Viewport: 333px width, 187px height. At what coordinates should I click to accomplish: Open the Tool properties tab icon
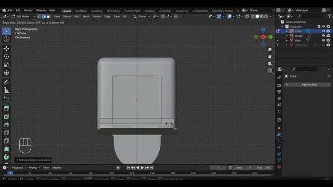279,77
